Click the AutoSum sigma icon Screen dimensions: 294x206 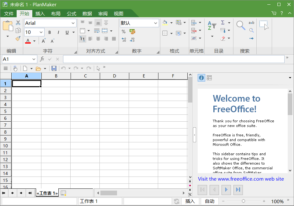click(223, 23)
